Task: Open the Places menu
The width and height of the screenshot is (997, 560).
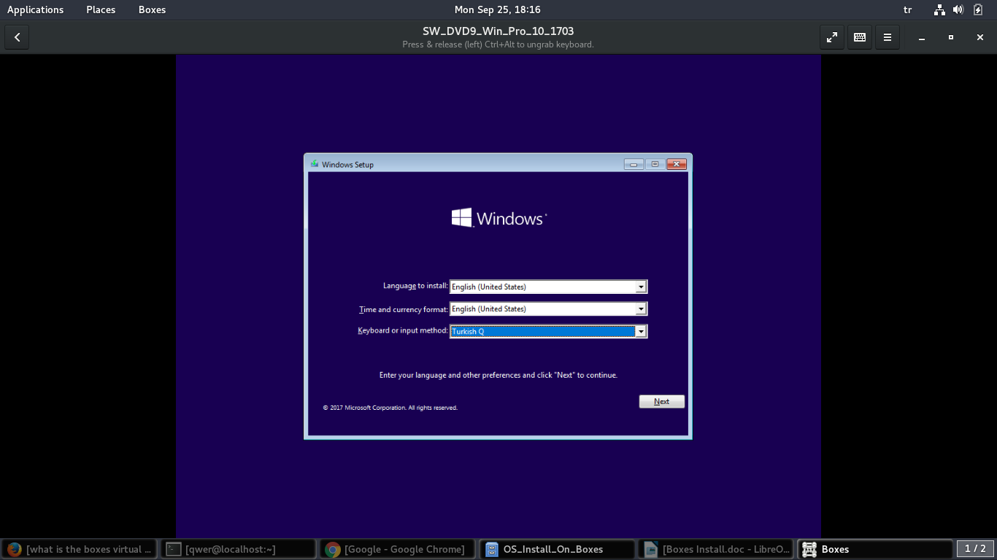Action: point(101,9)
